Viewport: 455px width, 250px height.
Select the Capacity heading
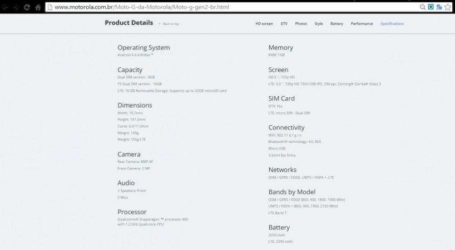pyautogui.click(x=130, y=70)
